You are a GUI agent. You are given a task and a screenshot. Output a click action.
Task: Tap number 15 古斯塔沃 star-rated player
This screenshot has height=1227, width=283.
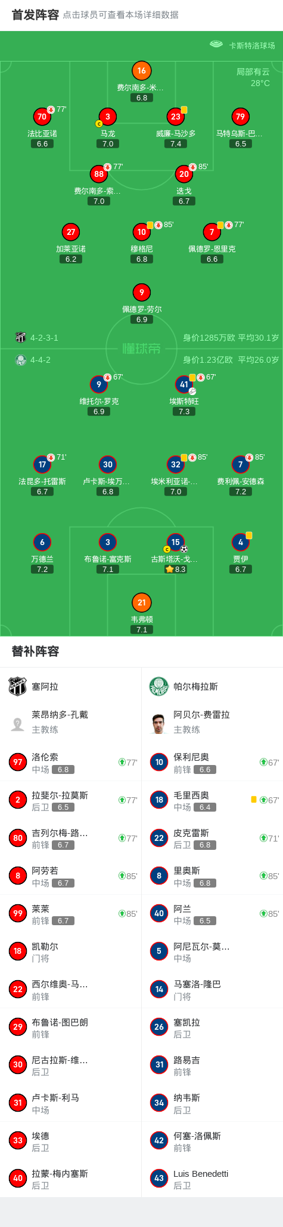[x=175, y=542]
